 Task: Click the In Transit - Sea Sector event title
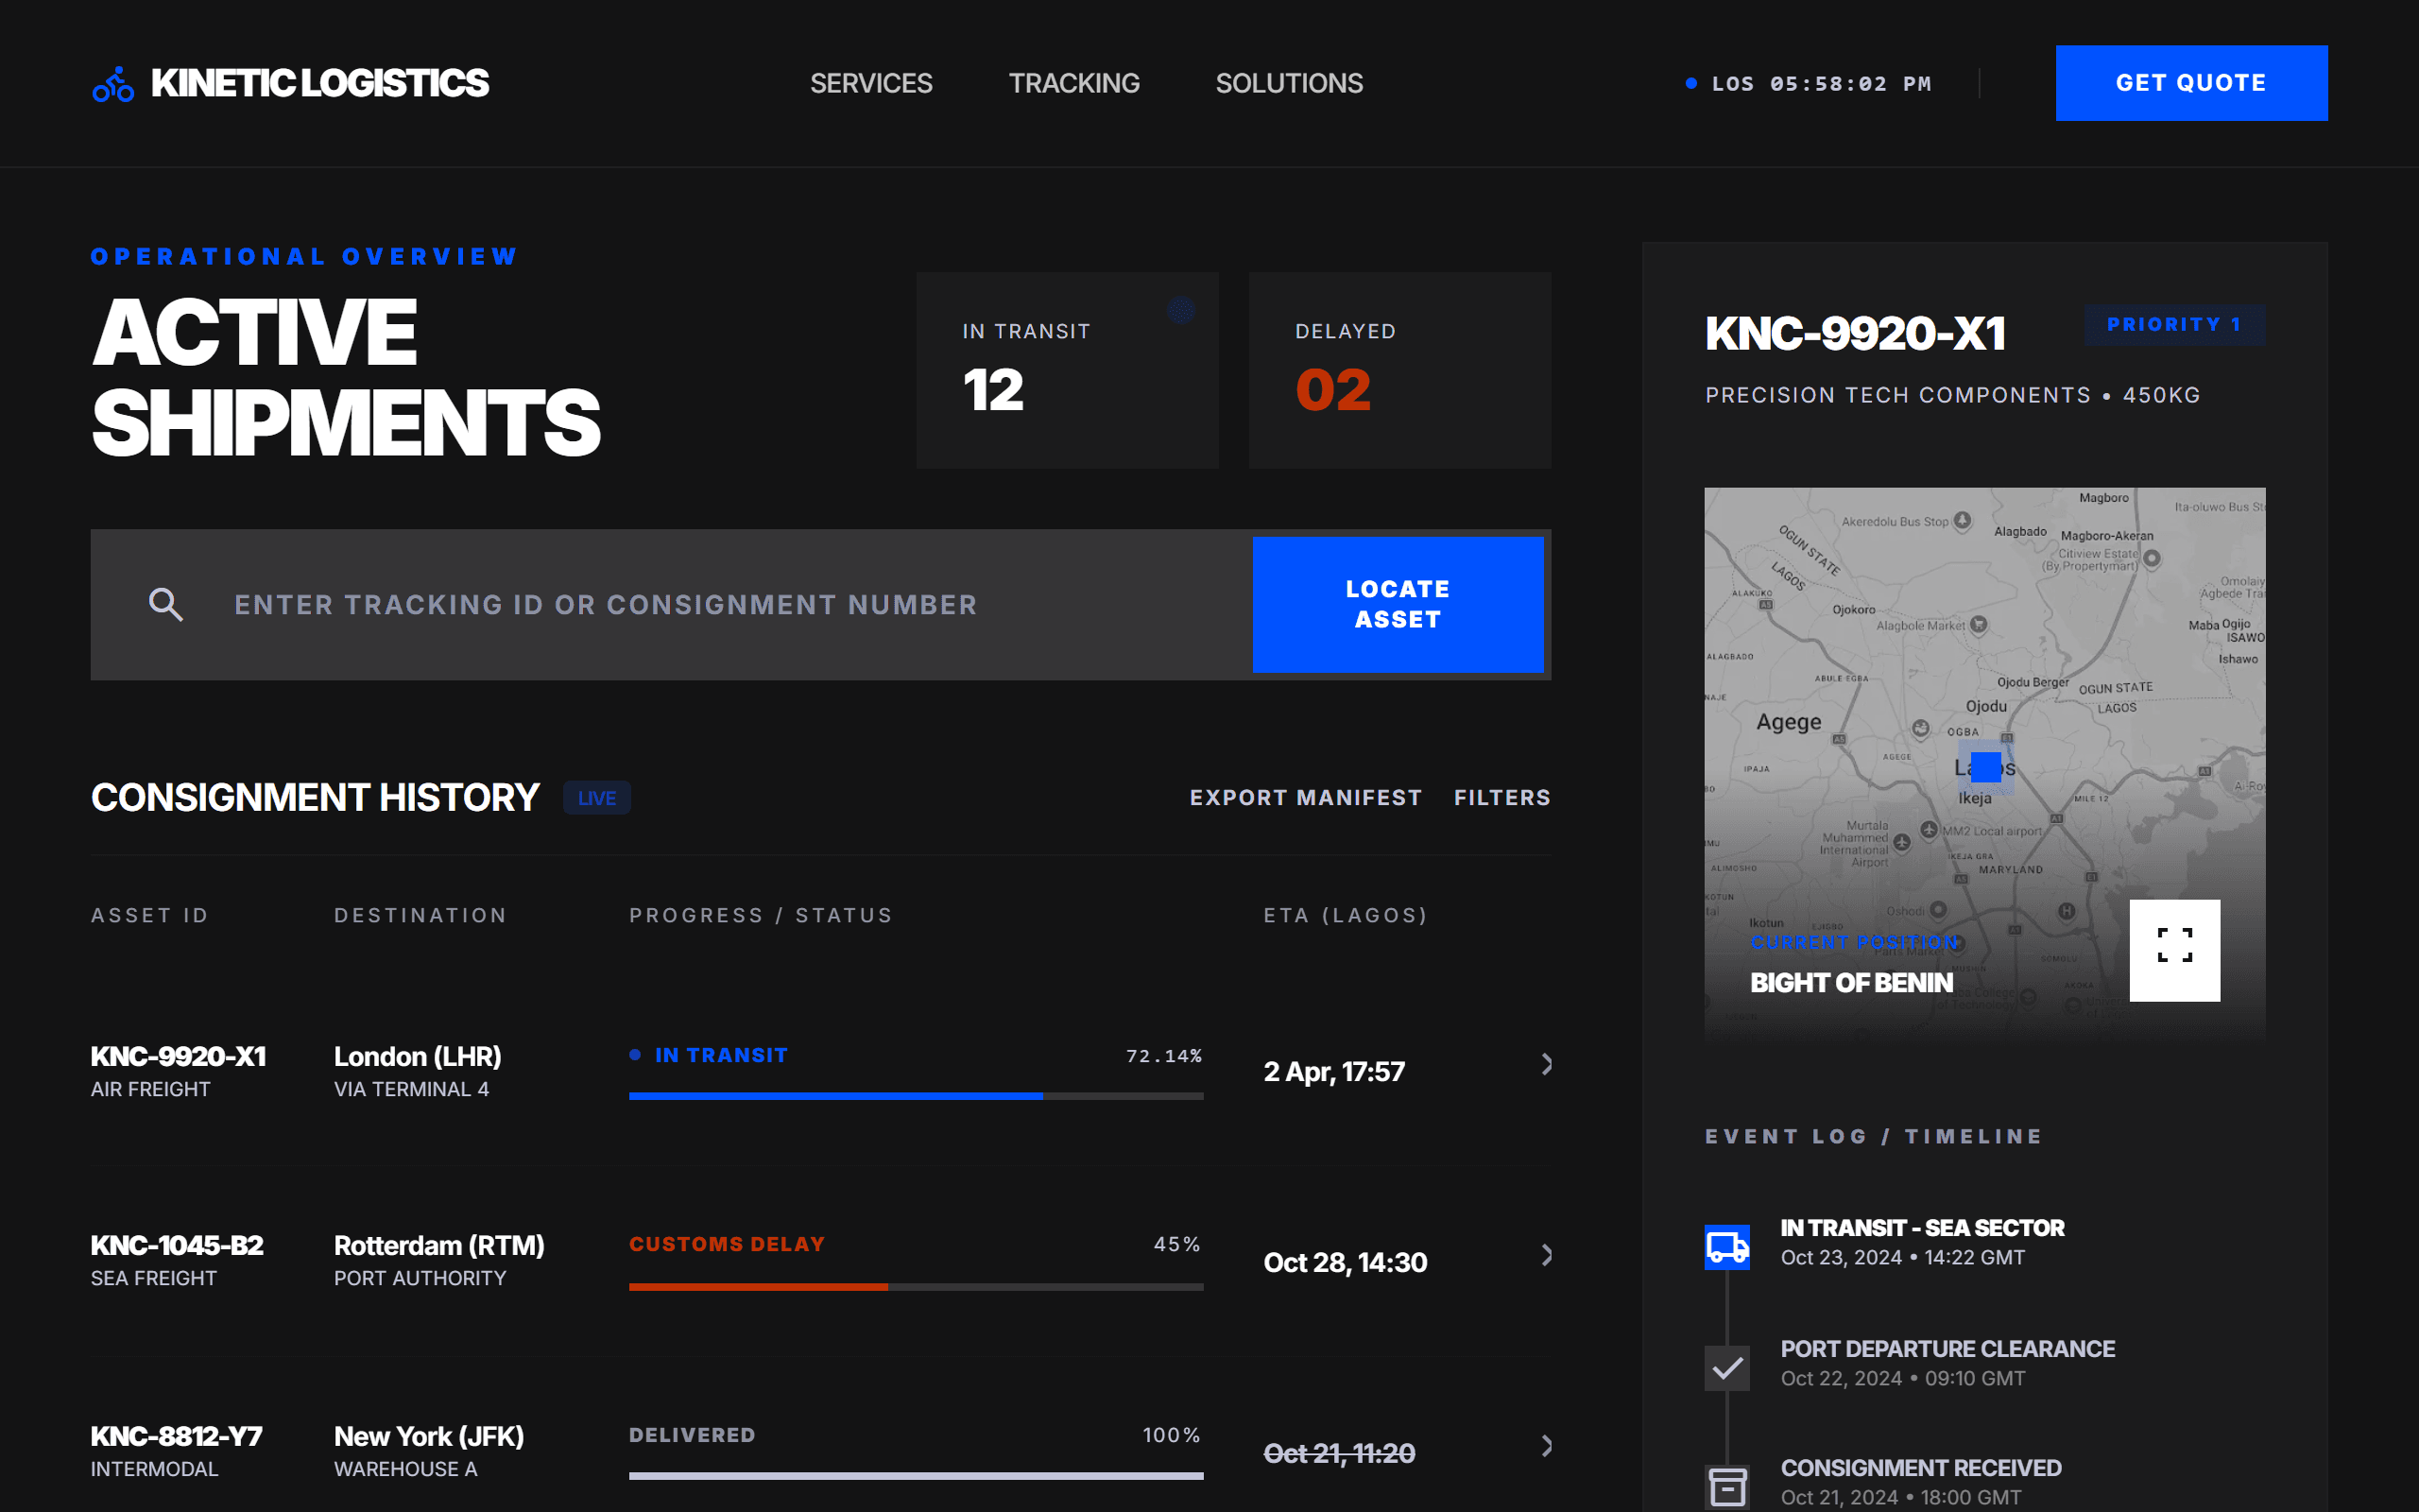(1921, 1228)
